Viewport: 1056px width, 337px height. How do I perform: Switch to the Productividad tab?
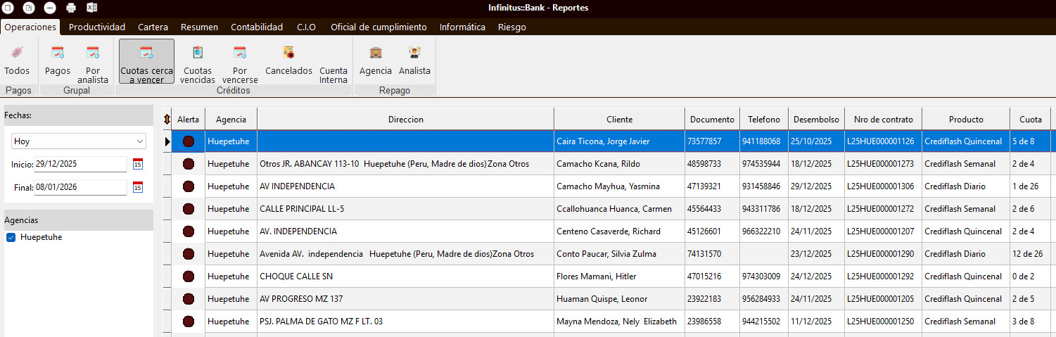point(97,27)
